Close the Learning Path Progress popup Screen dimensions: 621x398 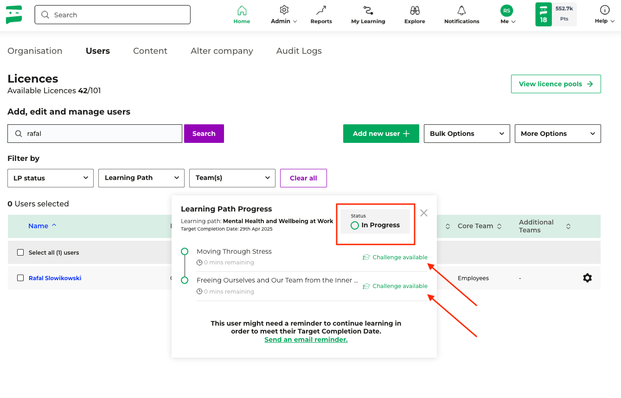pyautogui.click(x=423, y=213)
